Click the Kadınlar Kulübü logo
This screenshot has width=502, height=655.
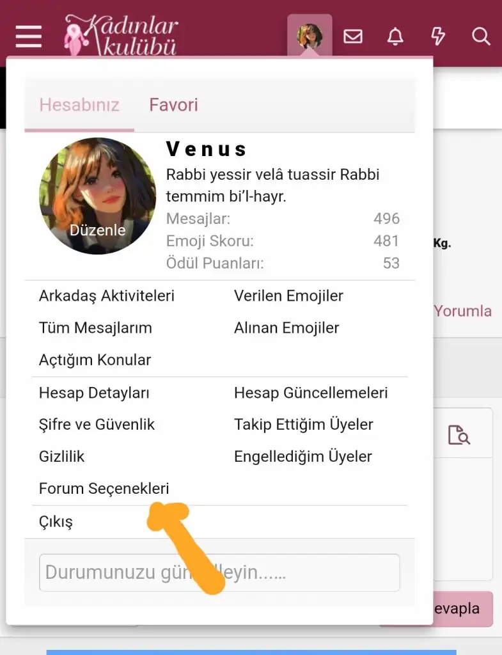pyautogui.click(x=121, y=35)
